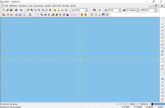The width and height of the screenshot is (165, 108).
Task: Open a file using the folder icon
Action: [x=7, y=10]
